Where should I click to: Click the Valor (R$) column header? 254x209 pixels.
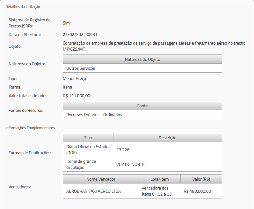tap(201, 179)
